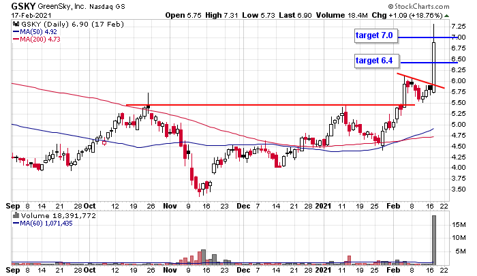Click the GreenSky, Inc. company name

point(62,6)
